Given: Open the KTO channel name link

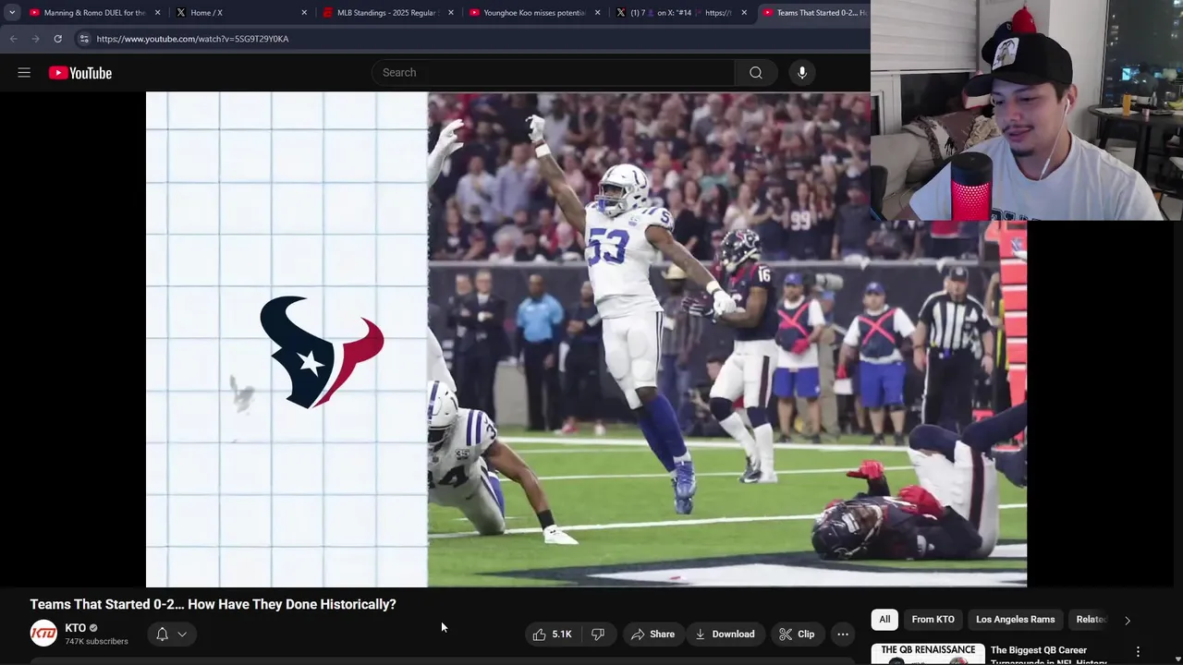Looking at the screenshot, I should click(76, 628).
